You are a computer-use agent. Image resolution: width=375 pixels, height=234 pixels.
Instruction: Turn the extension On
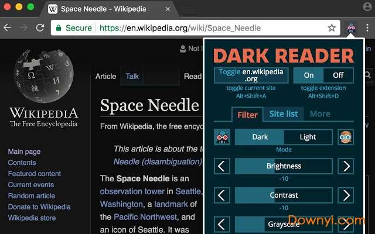pyautogui.click(x=308, y=75)
